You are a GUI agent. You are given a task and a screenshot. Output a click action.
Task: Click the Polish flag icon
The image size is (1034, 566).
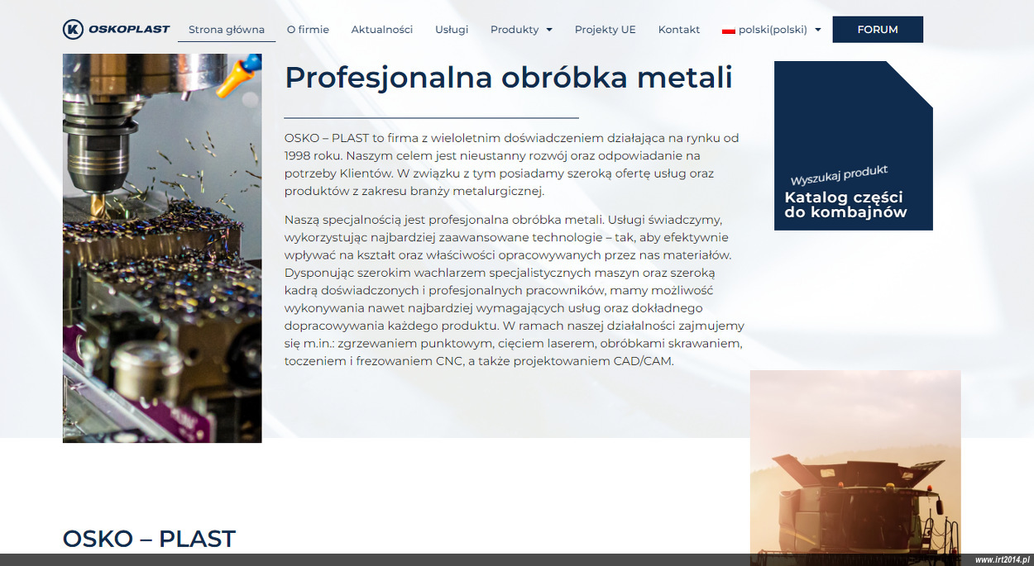click(729, 30)
